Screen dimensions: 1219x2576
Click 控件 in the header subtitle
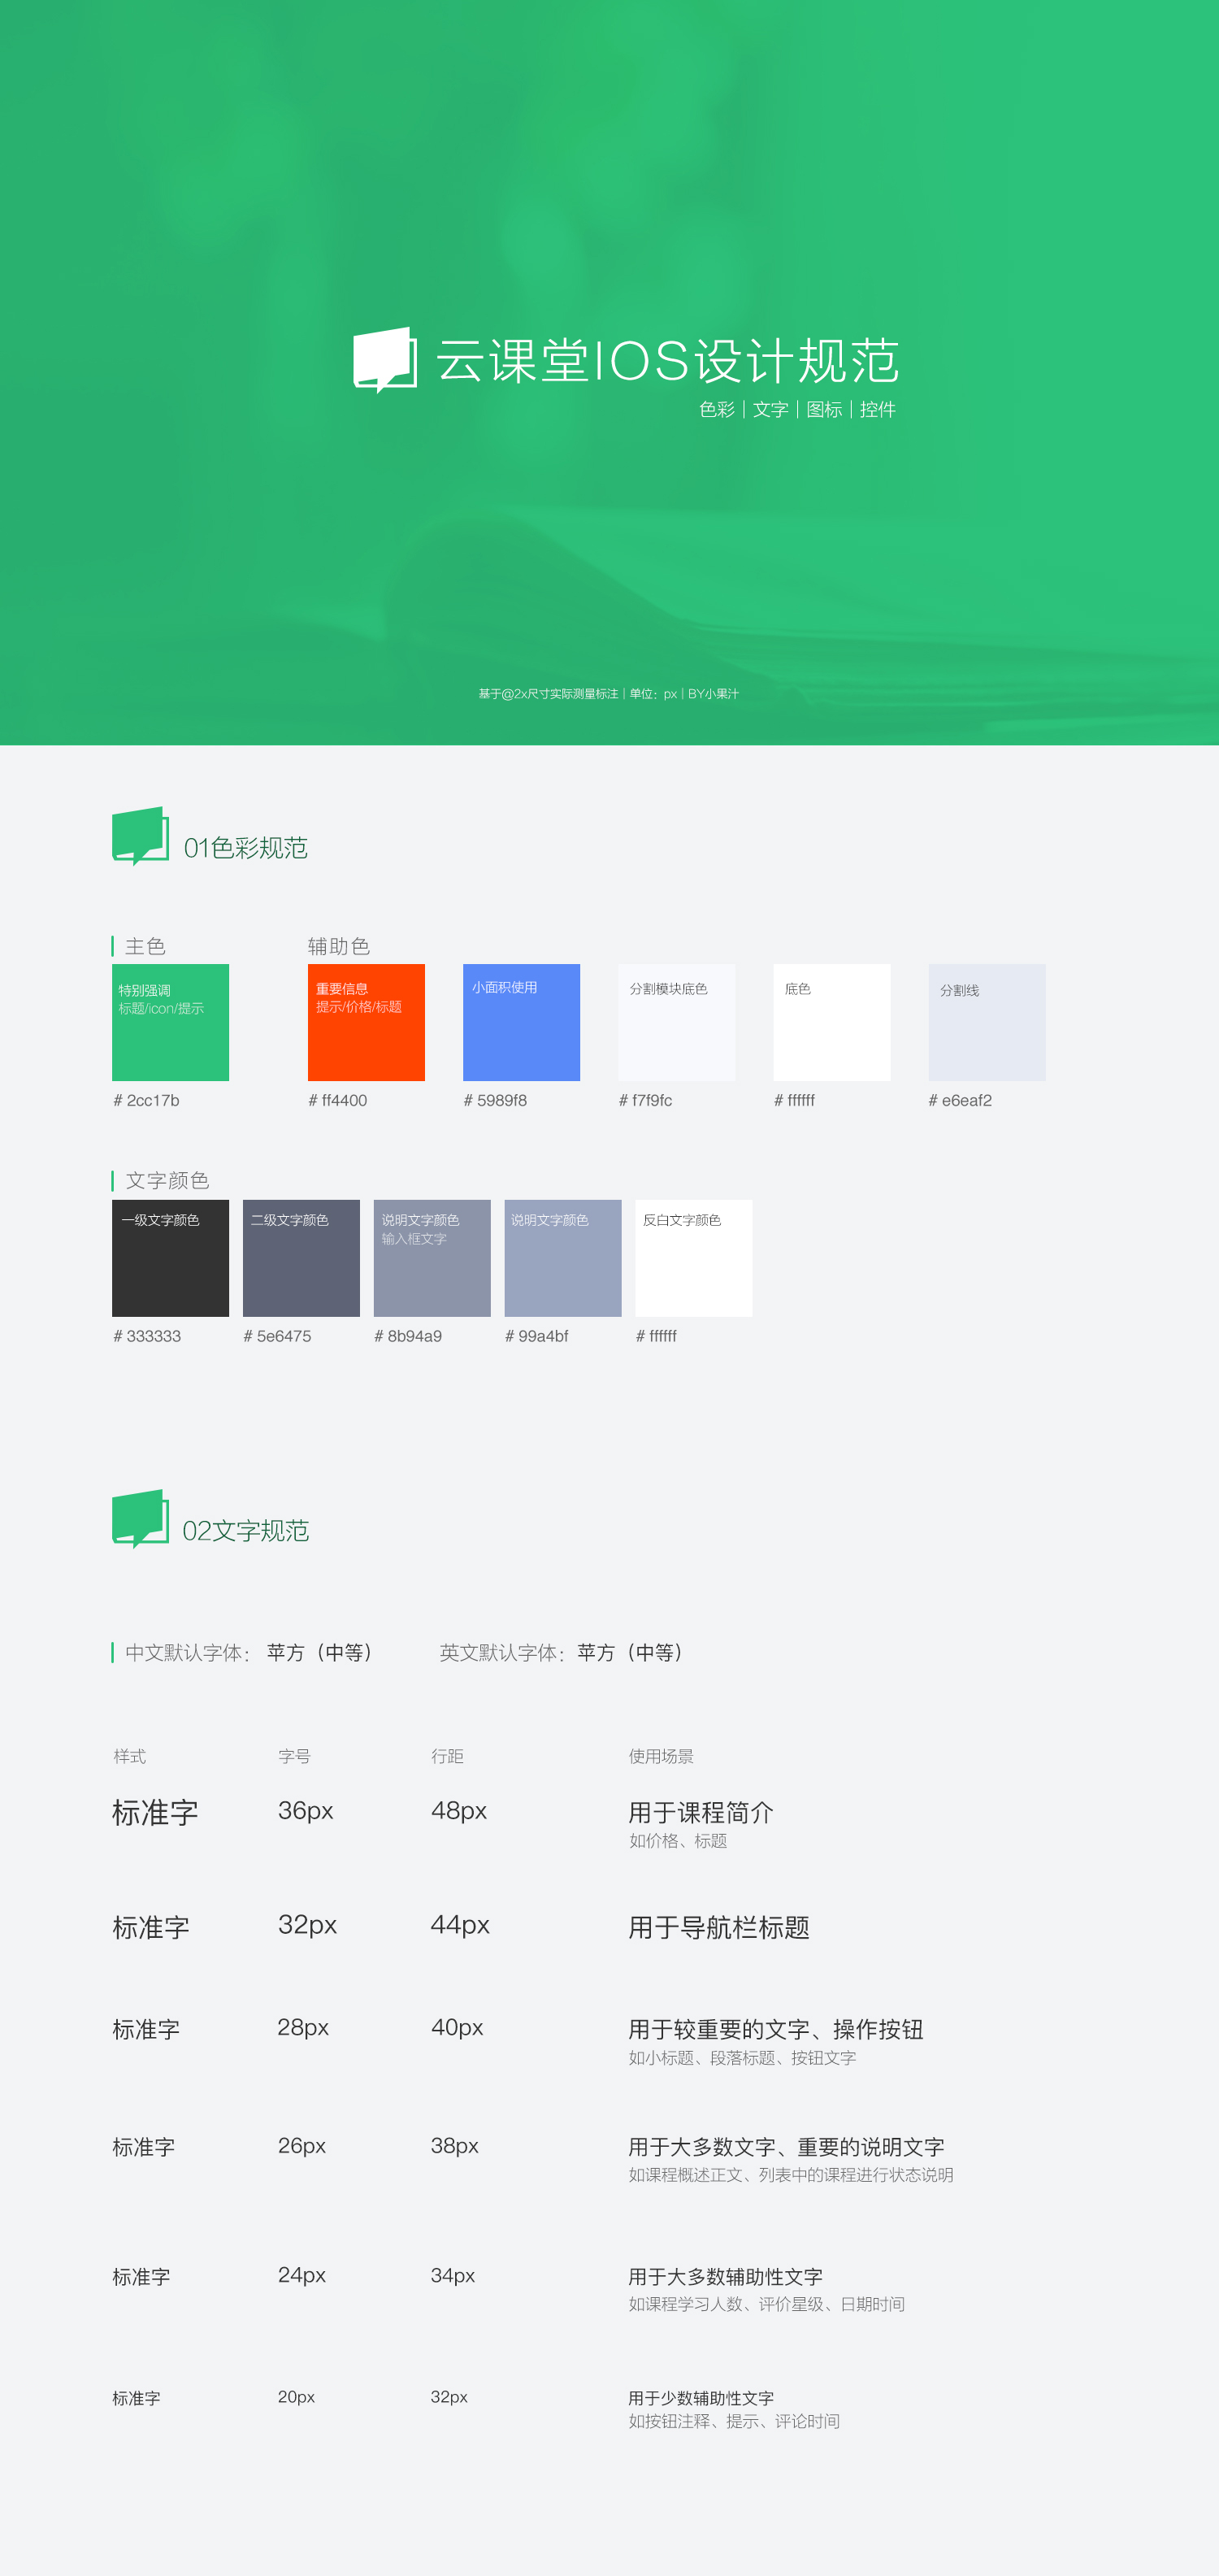coord(878,409)
